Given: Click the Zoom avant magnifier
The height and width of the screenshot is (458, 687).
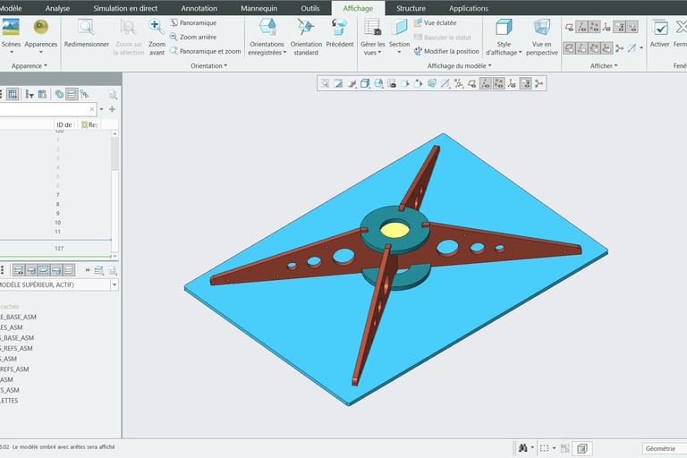Looking at the screenshot, I should [x=156, y=26].
